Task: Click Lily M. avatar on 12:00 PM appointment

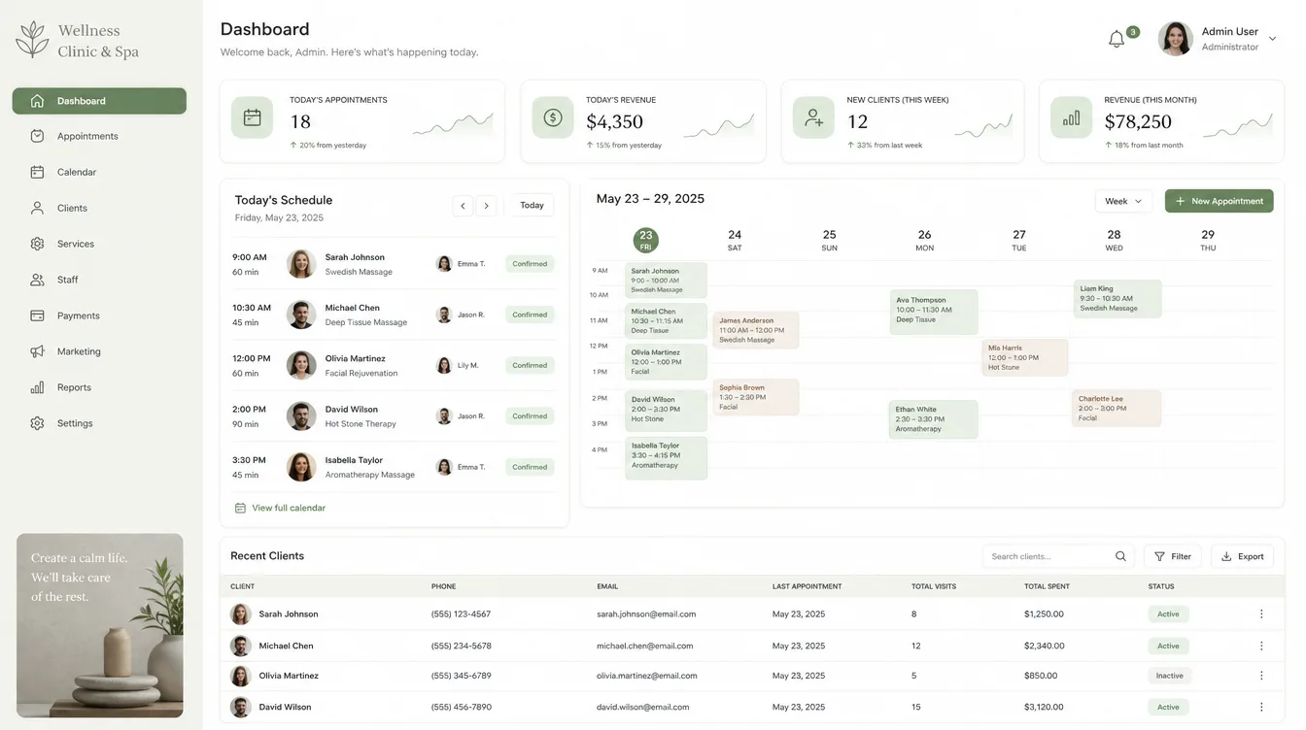Action: [x=444, y=365]
